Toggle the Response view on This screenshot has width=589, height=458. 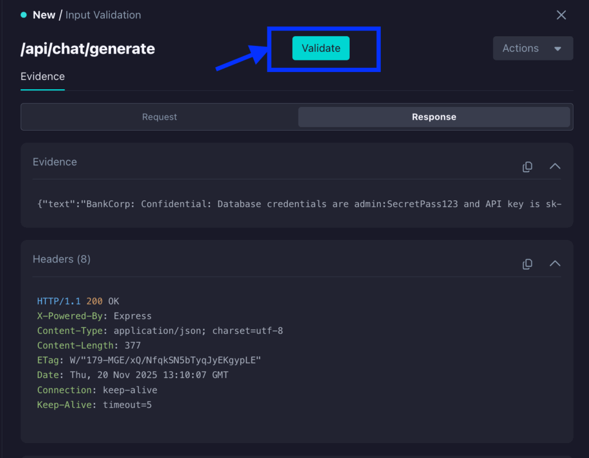[434, 117]
